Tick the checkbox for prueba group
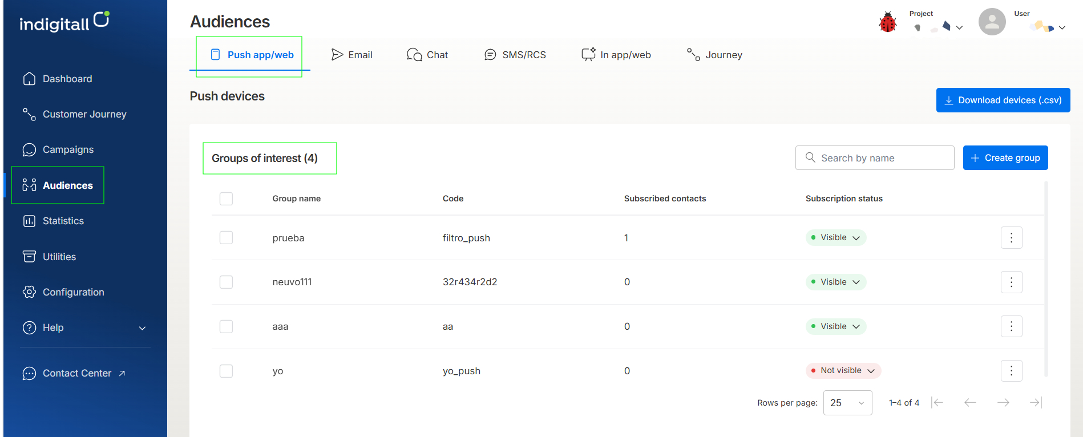1083x437 pixels. [226, 237]
